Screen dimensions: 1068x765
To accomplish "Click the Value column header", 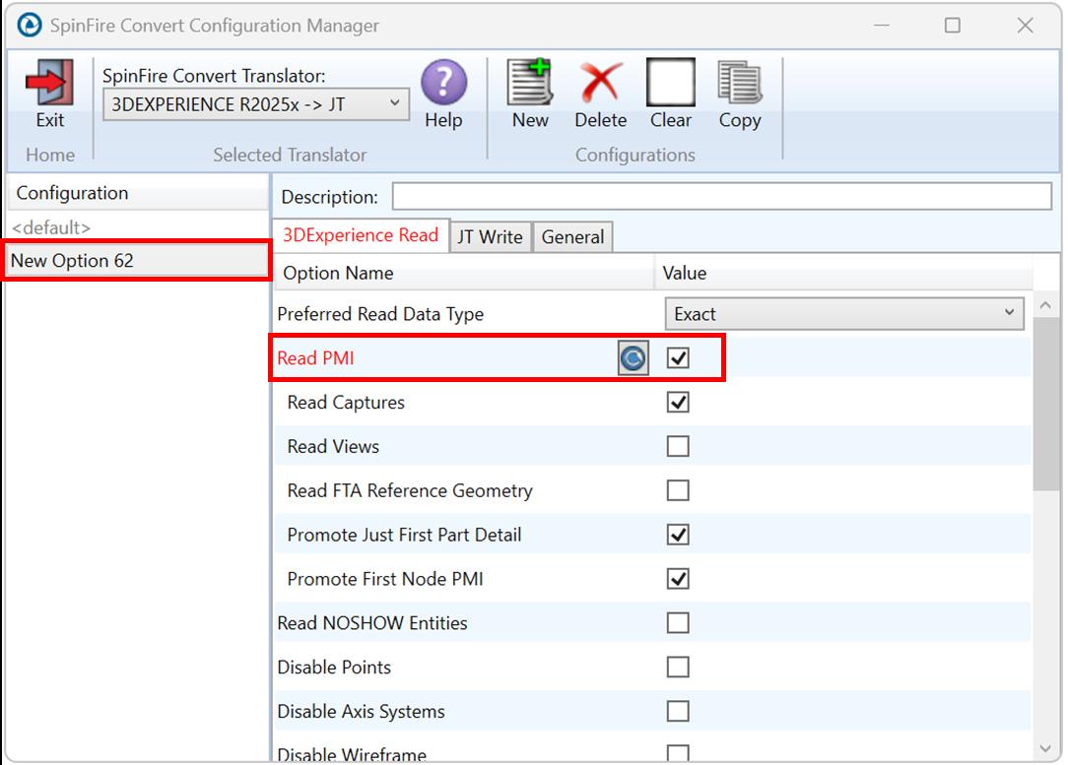I will click(843, 273).
